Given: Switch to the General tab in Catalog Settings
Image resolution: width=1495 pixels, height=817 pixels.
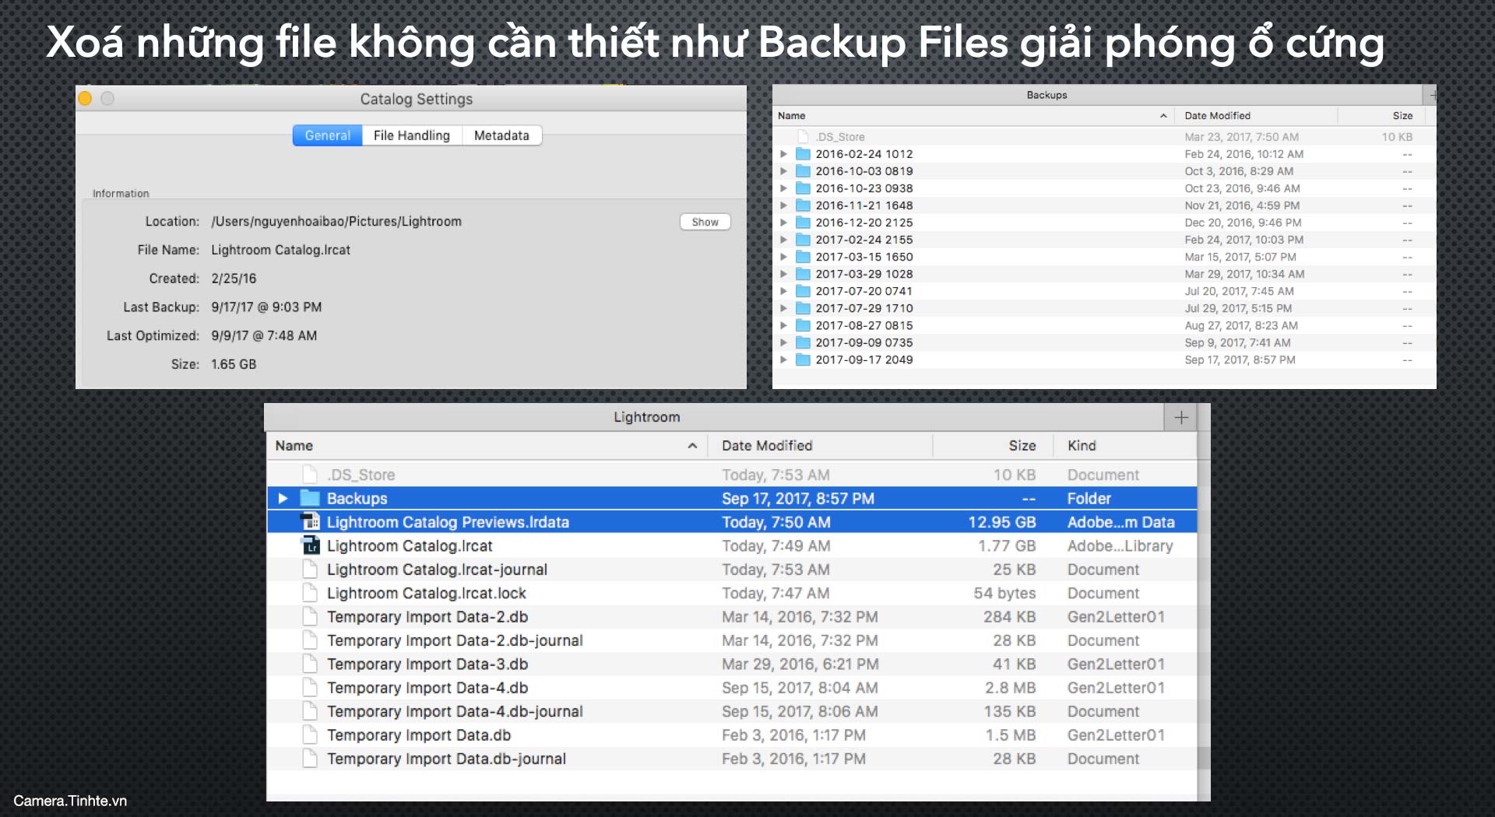Looking at the screenshot, I should click(x=327, y=135).
